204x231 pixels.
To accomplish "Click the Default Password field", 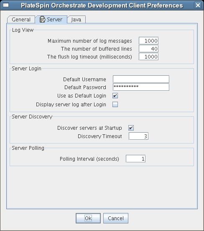I will (x=141, y=87).
